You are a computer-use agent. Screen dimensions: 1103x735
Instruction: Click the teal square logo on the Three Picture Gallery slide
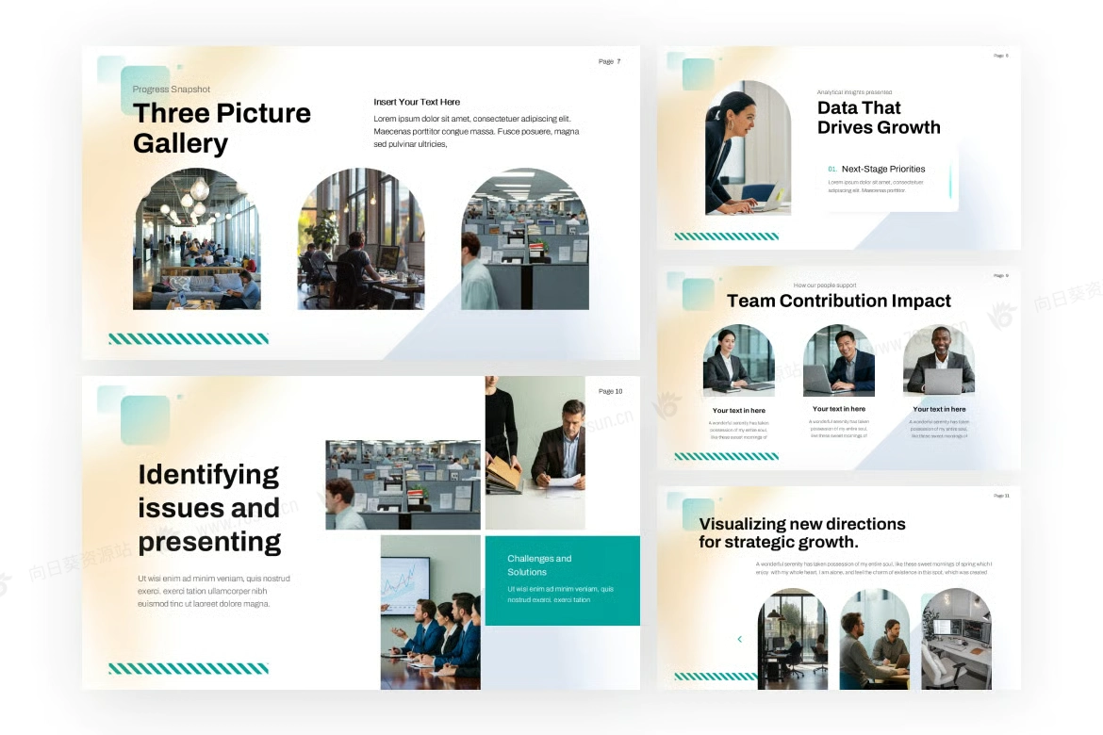coord(145,89)
